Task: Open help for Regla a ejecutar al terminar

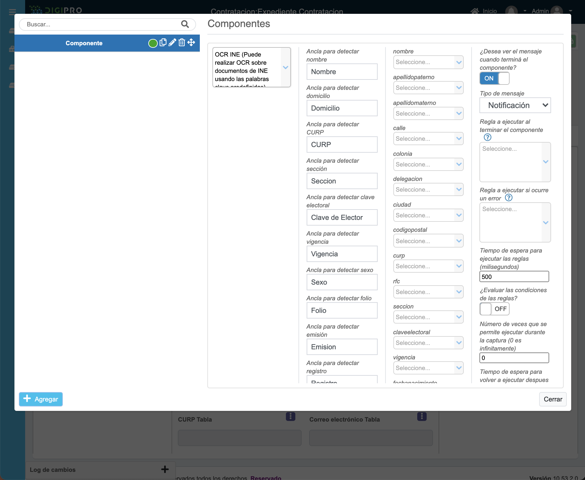Action: point(487,137)
